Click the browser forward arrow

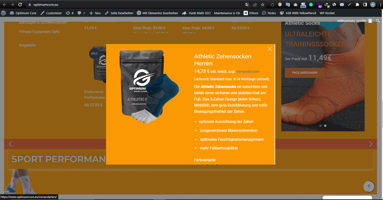[x=12, y=4]
